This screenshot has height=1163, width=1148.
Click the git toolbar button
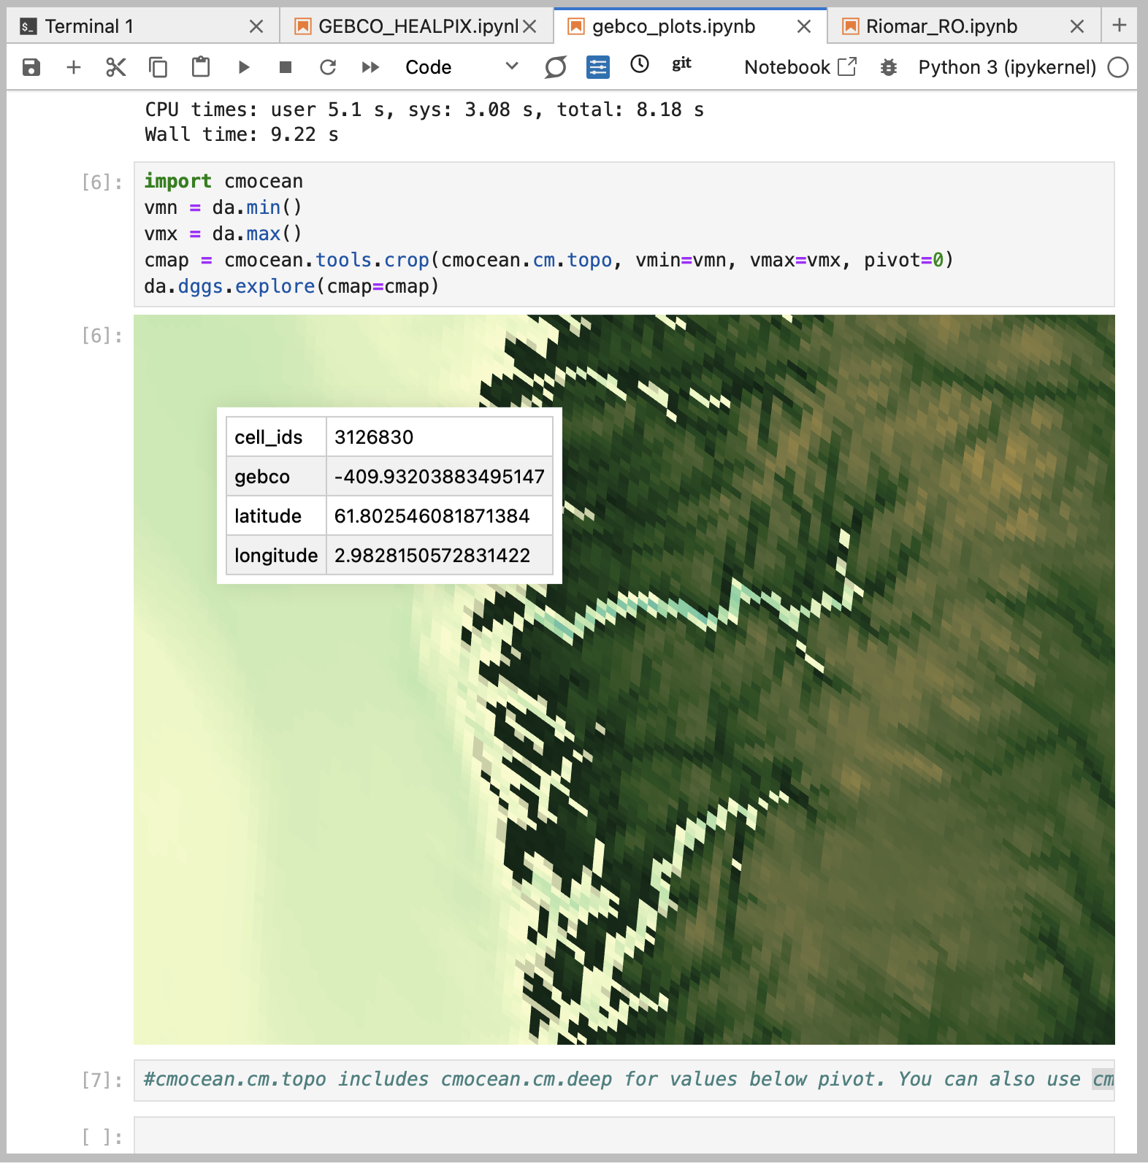coord(682,64)
